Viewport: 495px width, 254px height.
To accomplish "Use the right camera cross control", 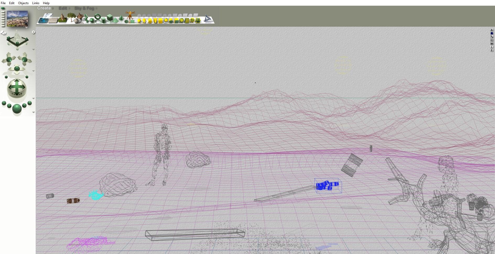I will [25, 59].
